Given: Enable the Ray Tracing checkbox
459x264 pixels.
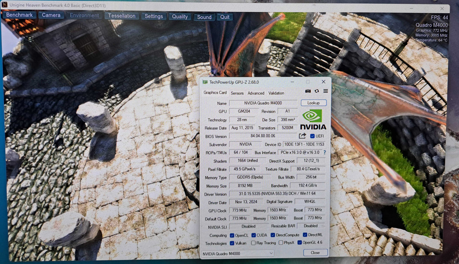Looking at the screenshot, I should tap(253, 243).
